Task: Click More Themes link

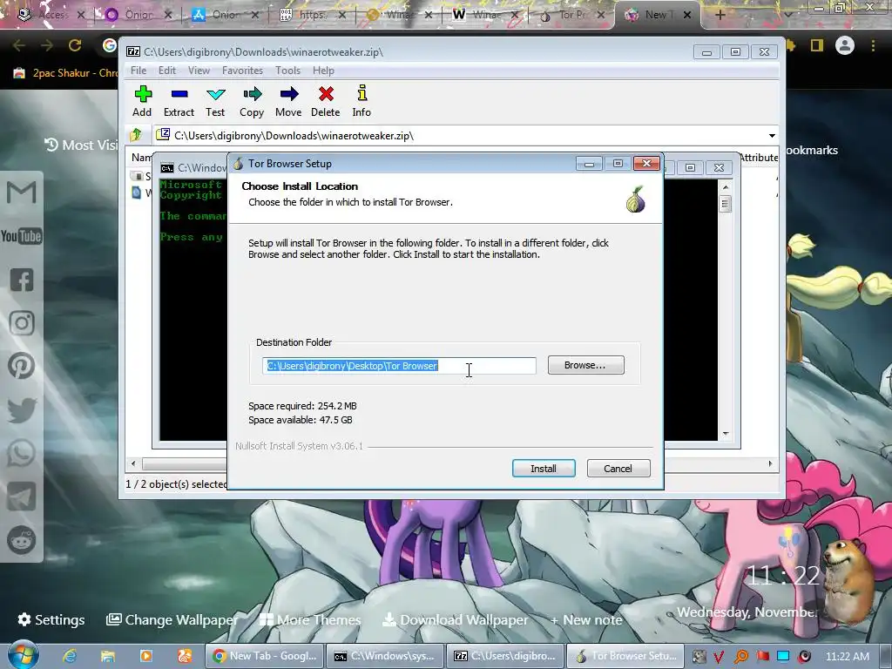Action: click(310, 619)
